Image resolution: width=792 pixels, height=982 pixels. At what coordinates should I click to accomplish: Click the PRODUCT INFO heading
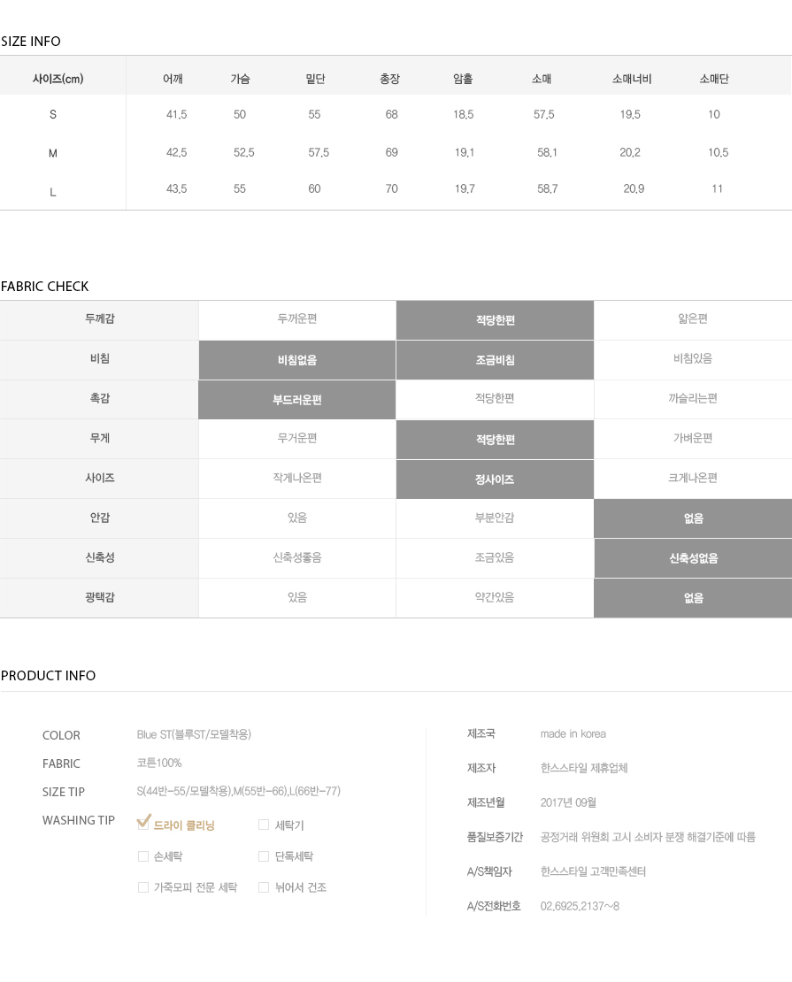tap(49, 676)
